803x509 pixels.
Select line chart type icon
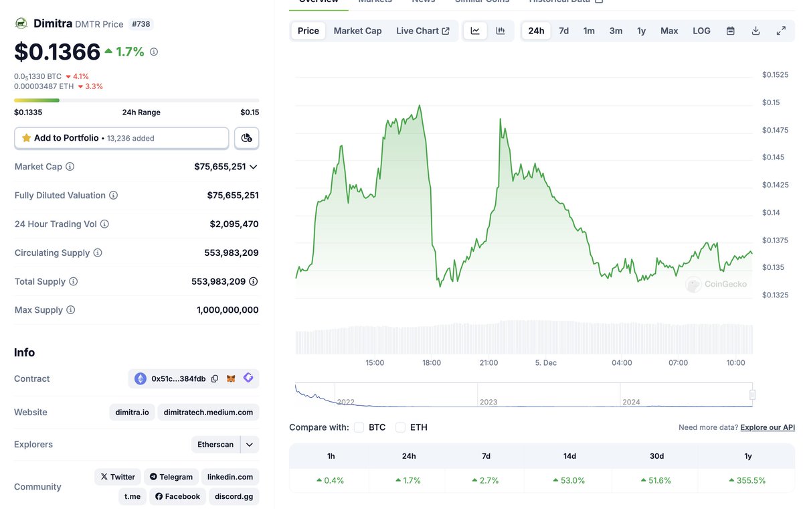(475, 31)
